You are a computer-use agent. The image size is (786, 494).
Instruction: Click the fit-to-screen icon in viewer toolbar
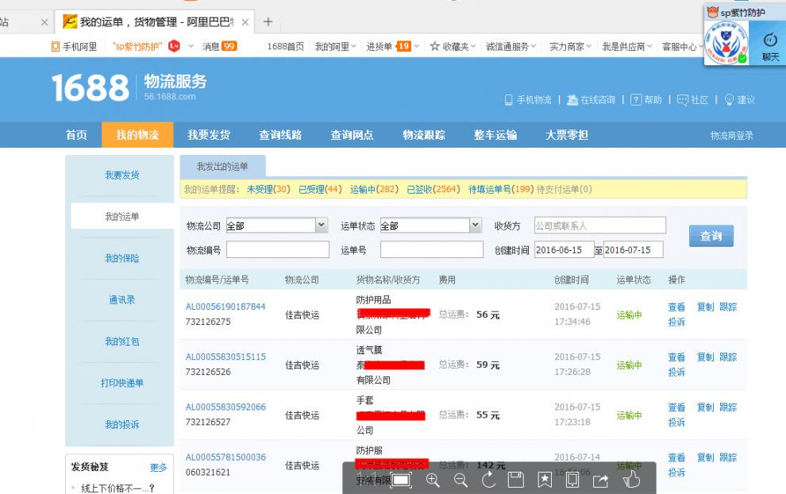point(401,480)
